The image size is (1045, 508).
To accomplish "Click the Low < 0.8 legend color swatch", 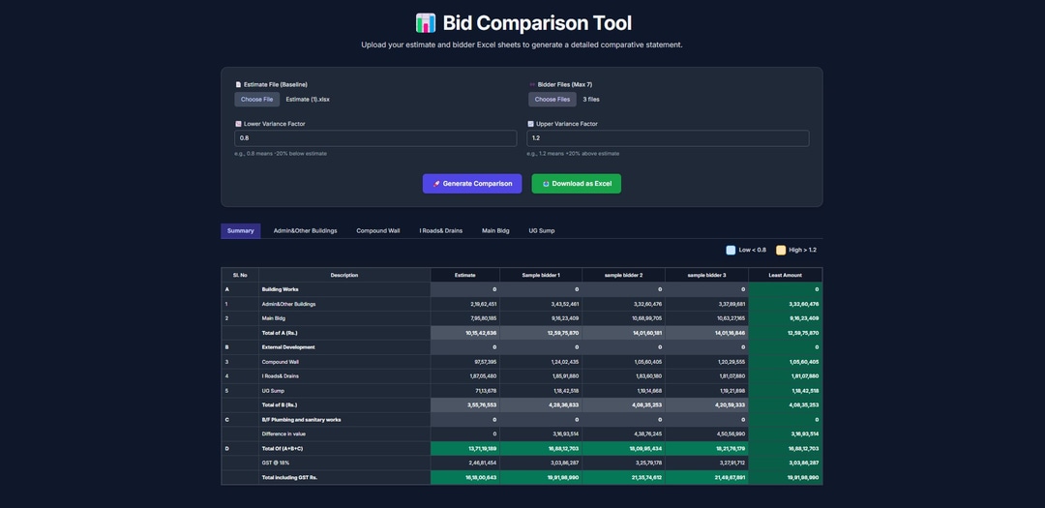I will tap(731, 250).
